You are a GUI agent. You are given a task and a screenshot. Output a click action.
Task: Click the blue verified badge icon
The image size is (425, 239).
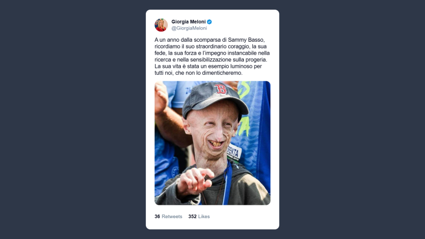click(210, 22)
